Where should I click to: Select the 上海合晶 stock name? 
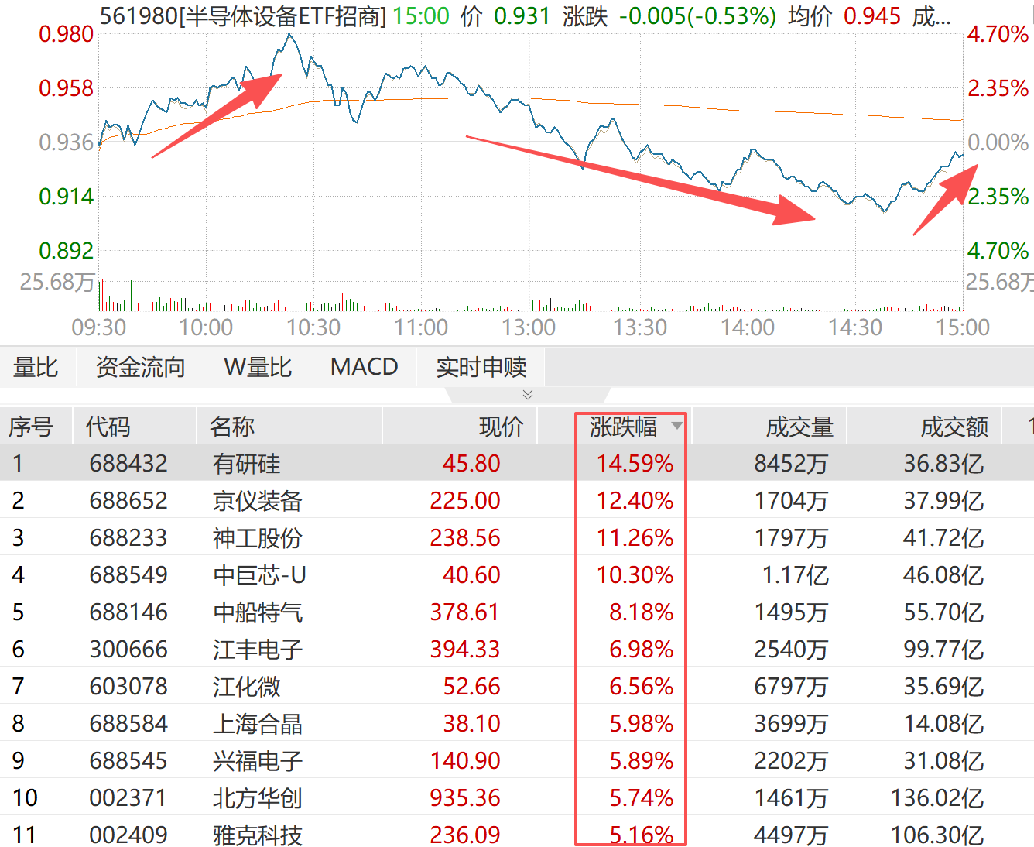coord(257,724)
